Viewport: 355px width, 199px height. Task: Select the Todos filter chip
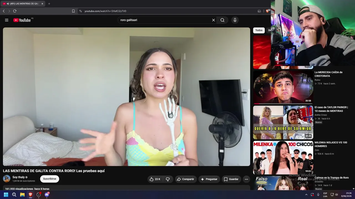(x=259, y=30)
